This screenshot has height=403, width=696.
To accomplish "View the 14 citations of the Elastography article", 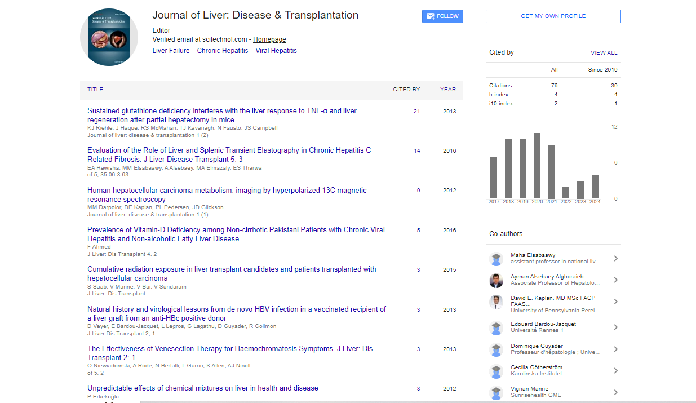I will [x=416, y=151].
